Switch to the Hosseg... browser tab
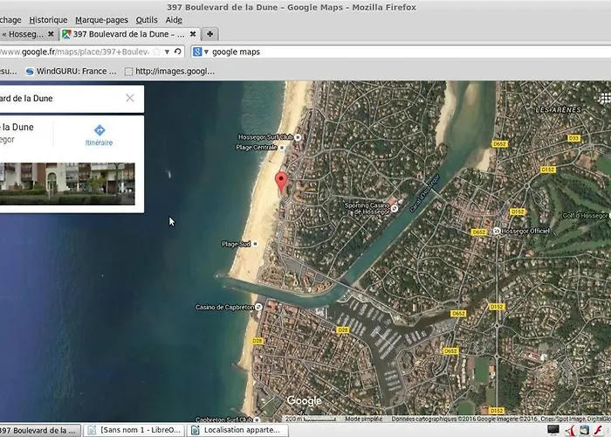The height and width of the screenshot is (437, 611). [x=24, y=34]
